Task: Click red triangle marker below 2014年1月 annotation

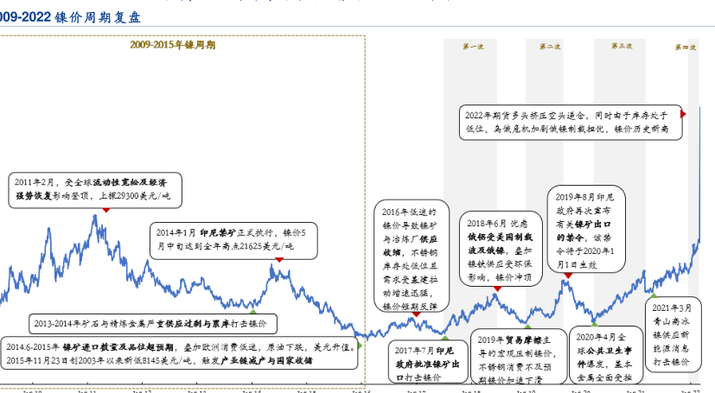Action: tap(278, 259)
